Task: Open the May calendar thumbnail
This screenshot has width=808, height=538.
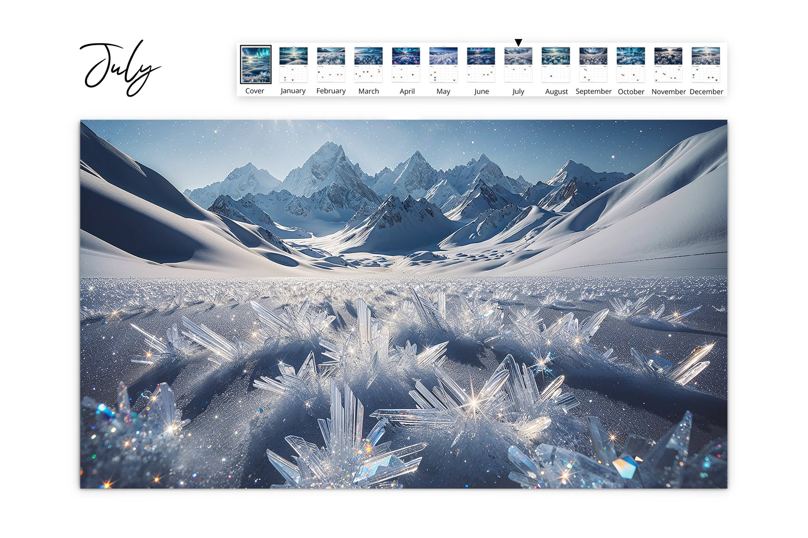Action: click(443, 65)
